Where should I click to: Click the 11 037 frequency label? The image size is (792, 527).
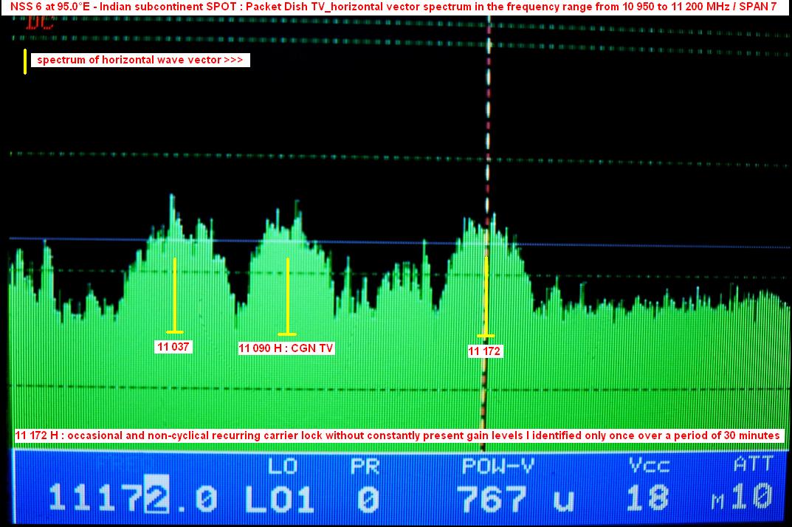click(x=173, y=346)
